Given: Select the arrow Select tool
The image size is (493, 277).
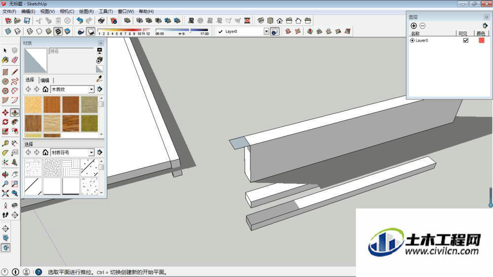Looking at the screenshot, I should point(5,50).
